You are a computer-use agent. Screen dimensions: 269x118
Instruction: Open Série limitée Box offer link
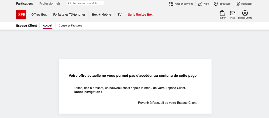(140, 14)
